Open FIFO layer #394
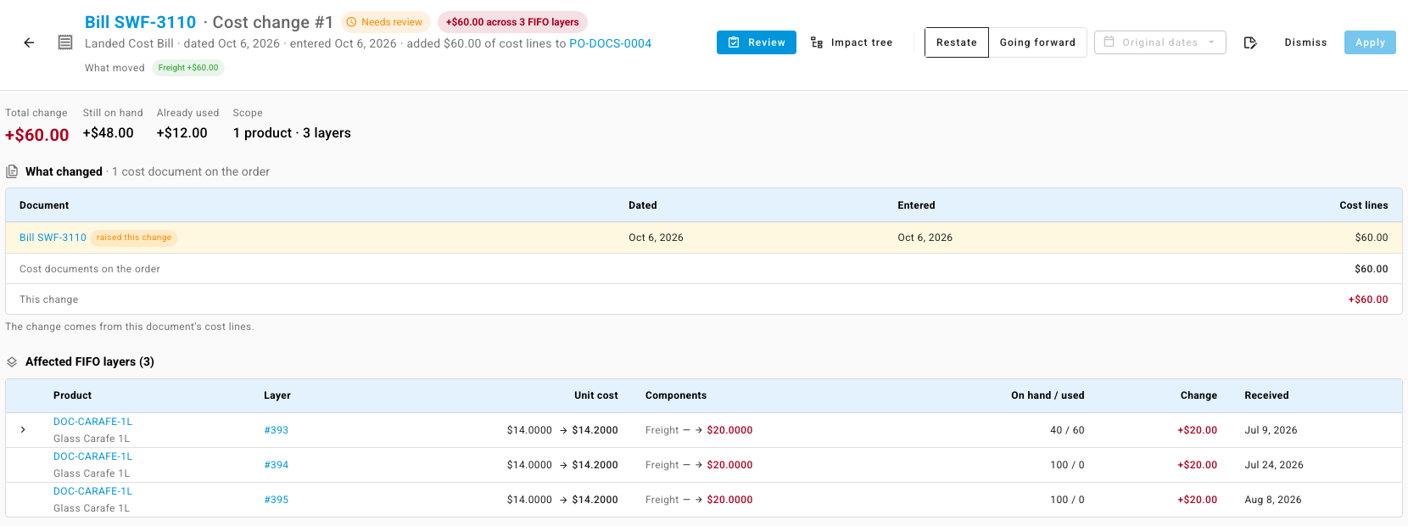This screenshot has height=526, width=1408. (x=277, y=465)
